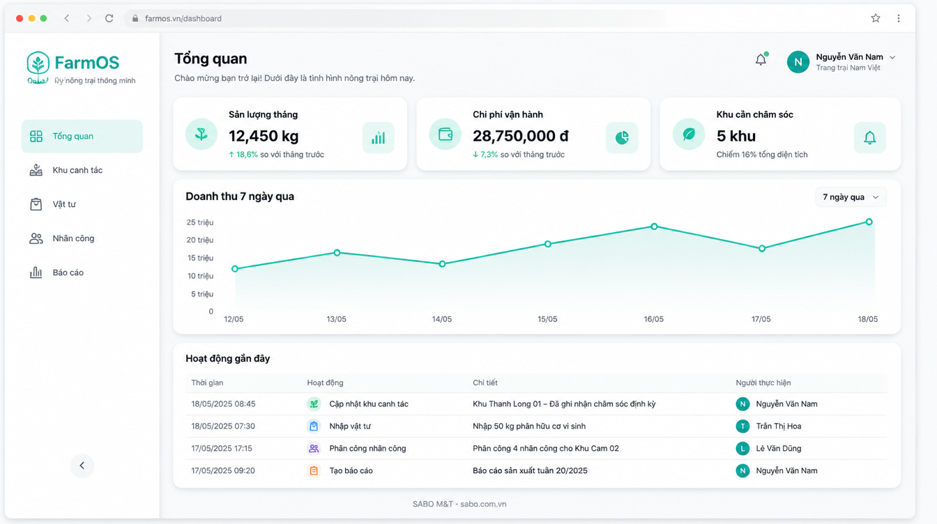Expand the Nguyễn Văn Nam account menu
The height and width of the screenshot is (524, 937).
pos(892,57)
